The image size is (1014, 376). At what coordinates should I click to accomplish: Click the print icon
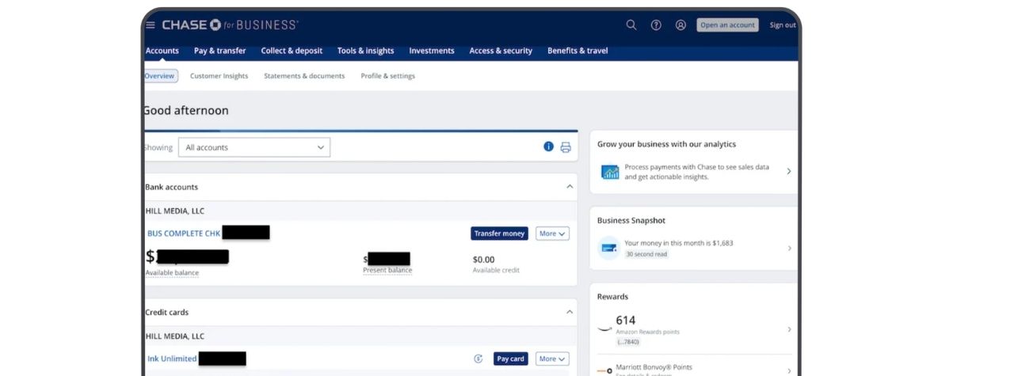pyautogui.click(x=566, y=147)
